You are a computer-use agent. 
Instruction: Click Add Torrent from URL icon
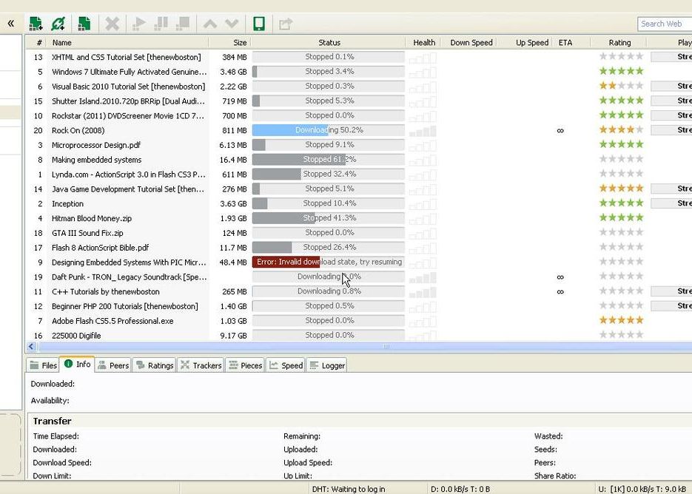coord(58,24)
